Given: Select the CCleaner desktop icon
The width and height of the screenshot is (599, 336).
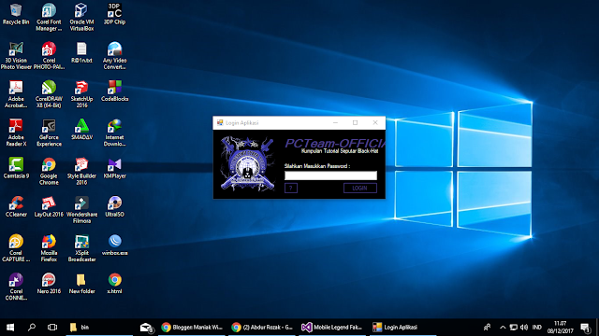Looking at the screenshot, I should tap(16, 206).
